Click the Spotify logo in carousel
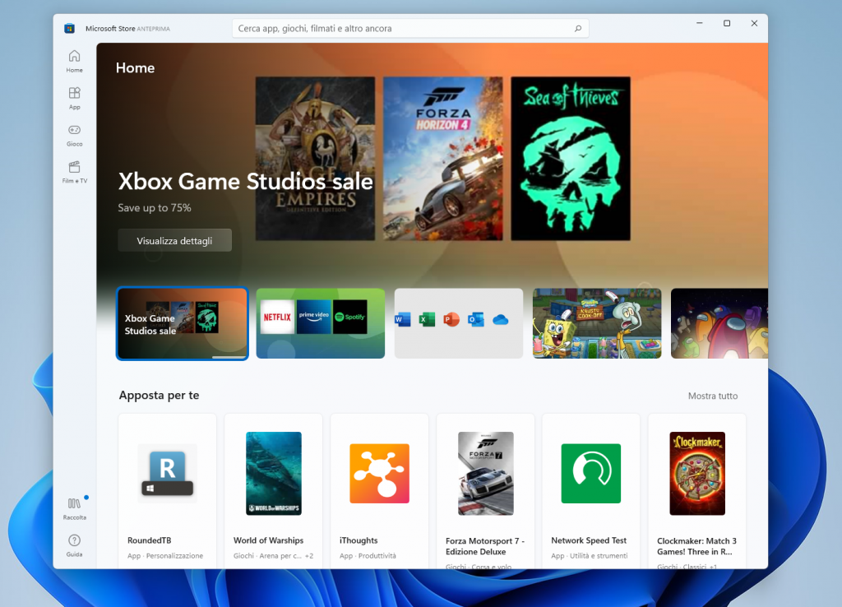The width and height of the screenshot is (842, 607). 350,317
